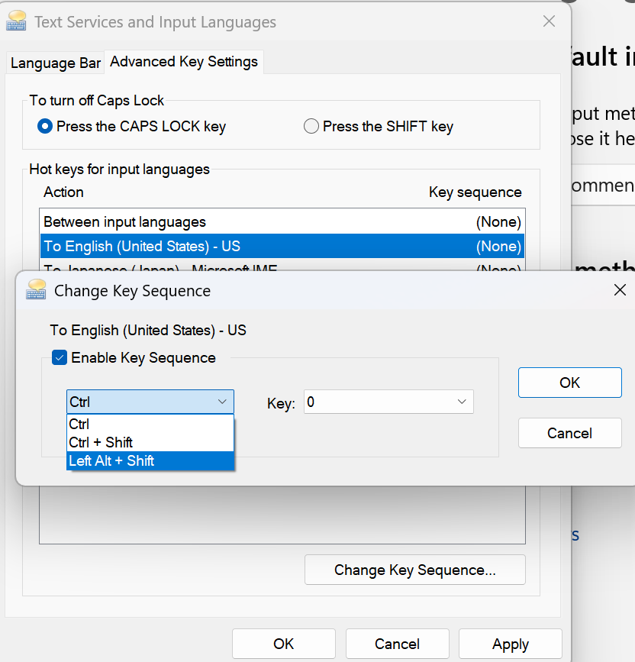635x662 pixels.
Task: Click the Key sequence column header
Action: coord(475,192)
